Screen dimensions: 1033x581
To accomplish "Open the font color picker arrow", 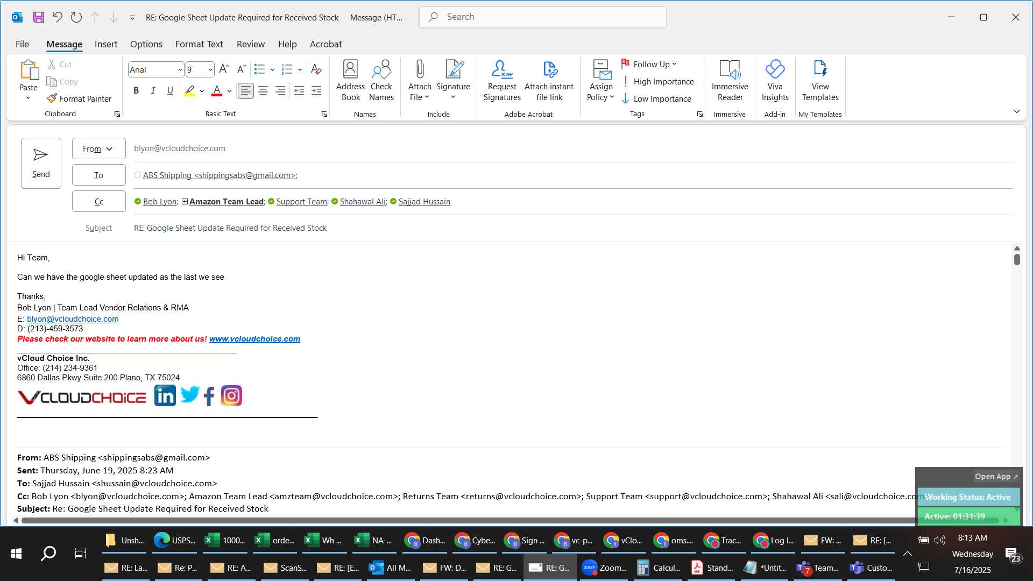I will 229,91.
